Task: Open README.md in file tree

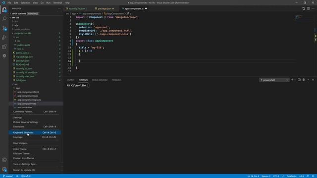Action: pos(22,65)
